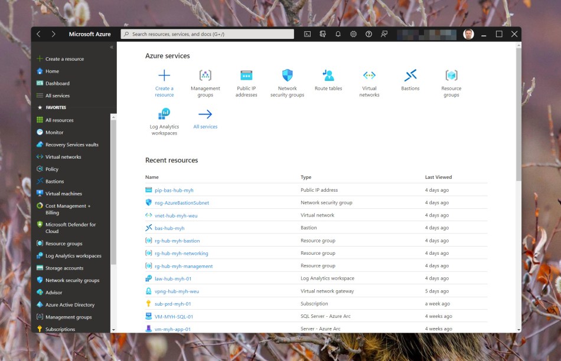This screenshot has height=361, width=561.
Task: Open recent resource bas-hub-myh
Action: coord(169,228)
